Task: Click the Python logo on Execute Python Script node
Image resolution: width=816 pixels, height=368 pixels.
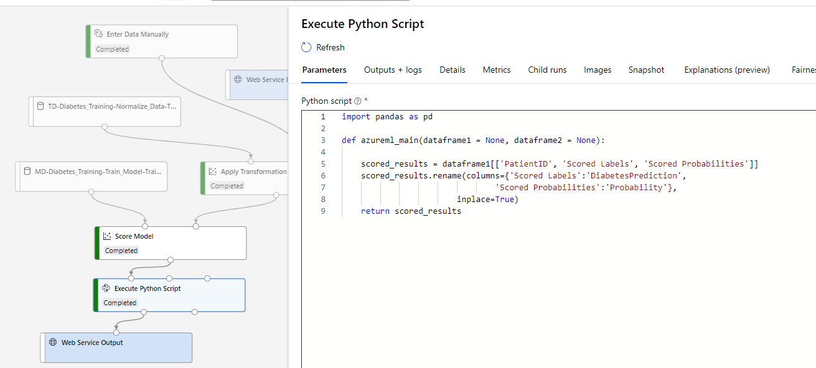Action: [x=106, y=288]
